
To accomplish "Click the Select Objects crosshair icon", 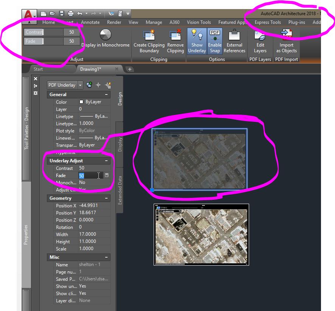I will tap(98, 85).
